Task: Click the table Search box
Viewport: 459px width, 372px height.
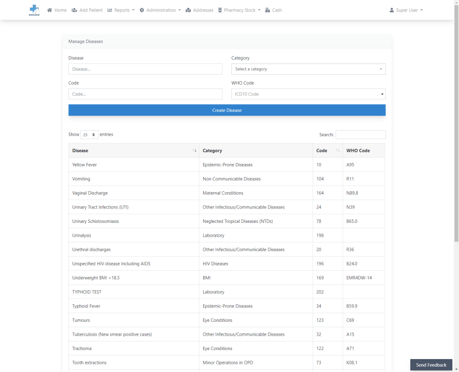Action: 361,134
